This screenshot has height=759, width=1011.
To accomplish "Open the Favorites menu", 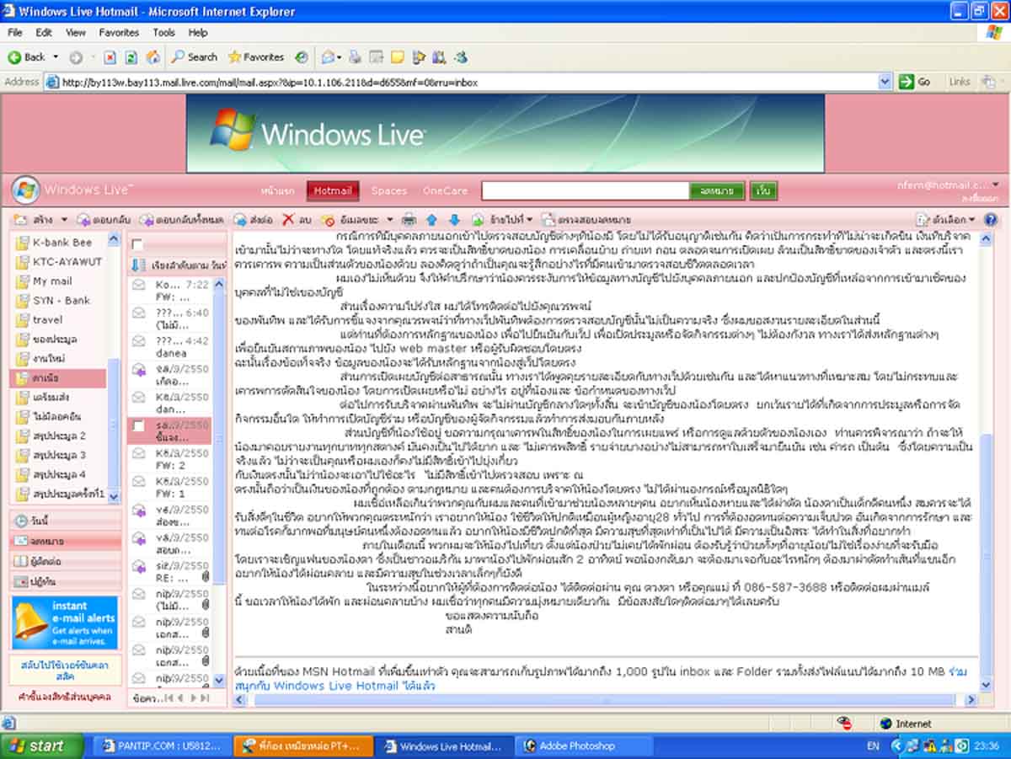I will [119, 33].
